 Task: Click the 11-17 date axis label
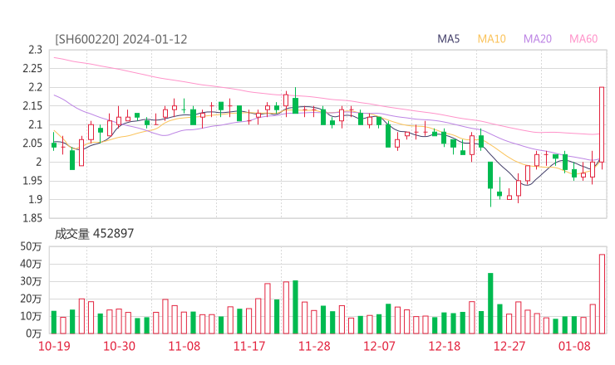coord(249,346)
